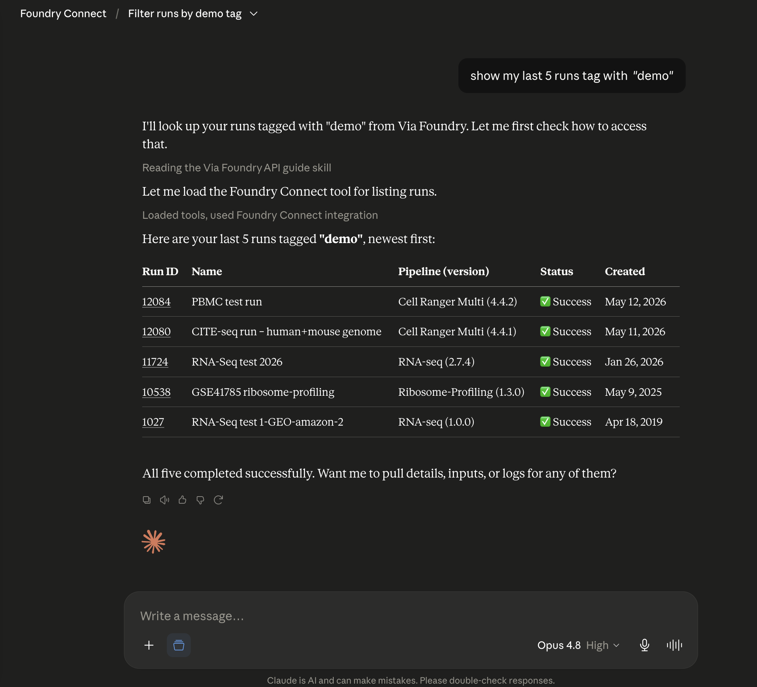
Task: Click Cell Ranger Multi (4.4.2) cell
Action: (x=457, y=302)
